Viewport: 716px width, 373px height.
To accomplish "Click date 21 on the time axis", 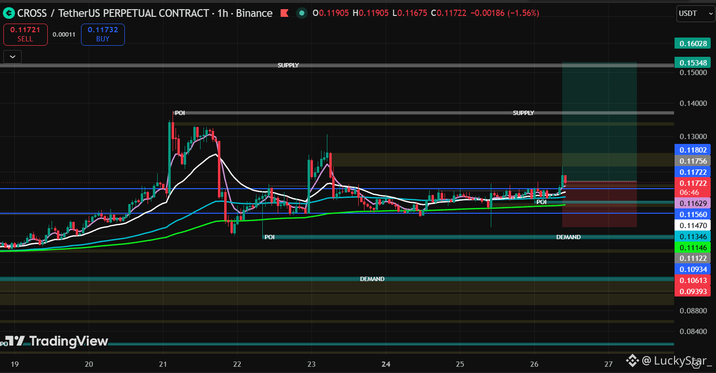I will 163,363.
